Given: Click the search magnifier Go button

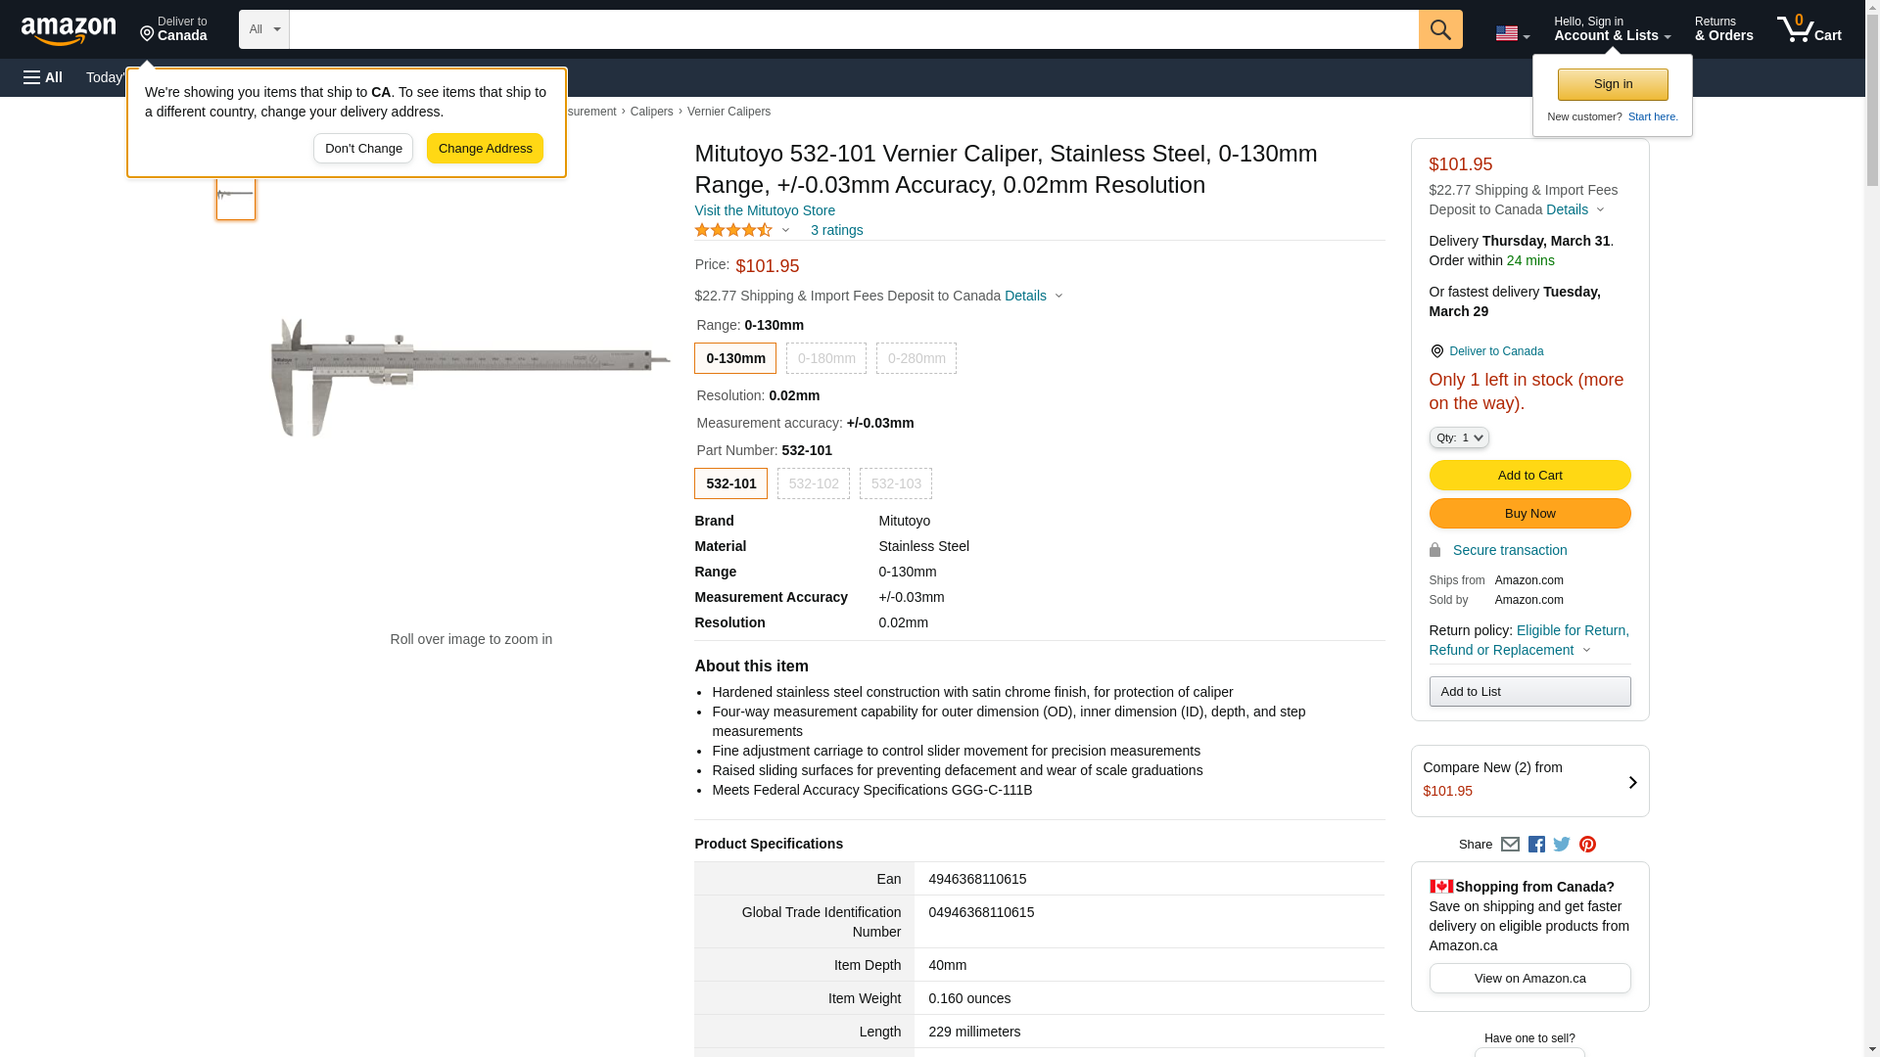Looking at the screenshot, I should coord(1439,29).
